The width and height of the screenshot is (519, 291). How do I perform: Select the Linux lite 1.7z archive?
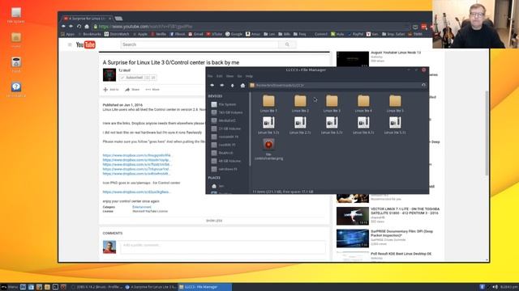(268, 125)
